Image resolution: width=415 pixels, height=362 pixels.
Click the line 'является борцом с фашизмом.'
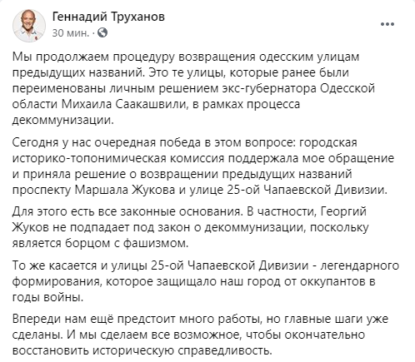(x=101, y=243)
